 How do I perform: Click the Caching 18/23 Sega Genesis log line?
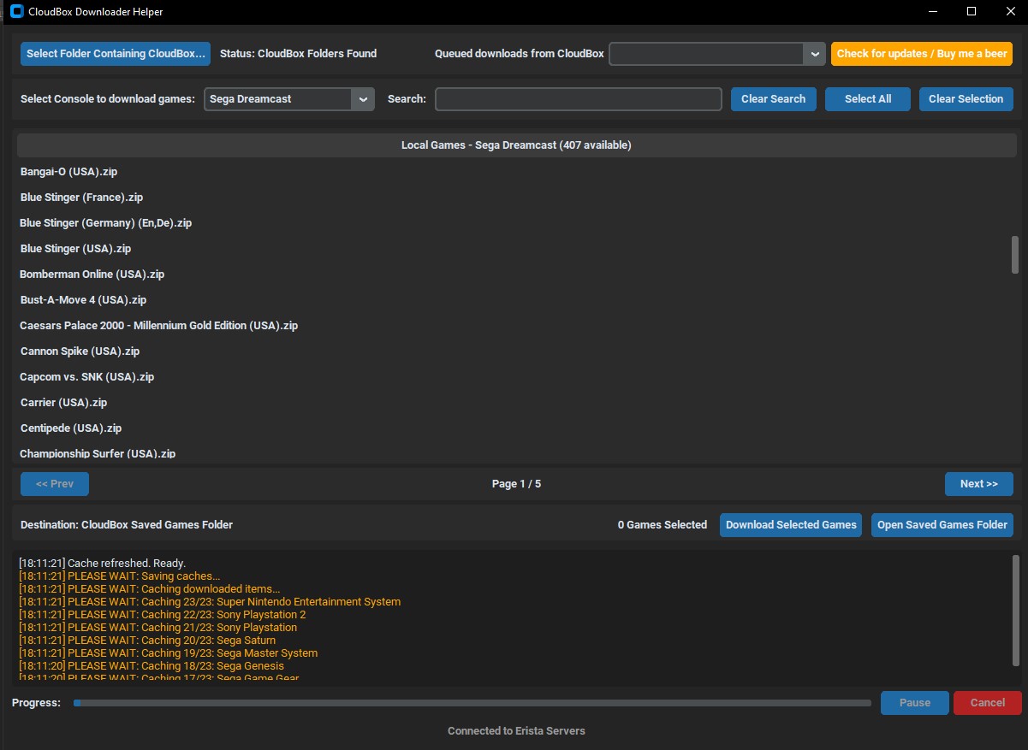click(152, 666)
